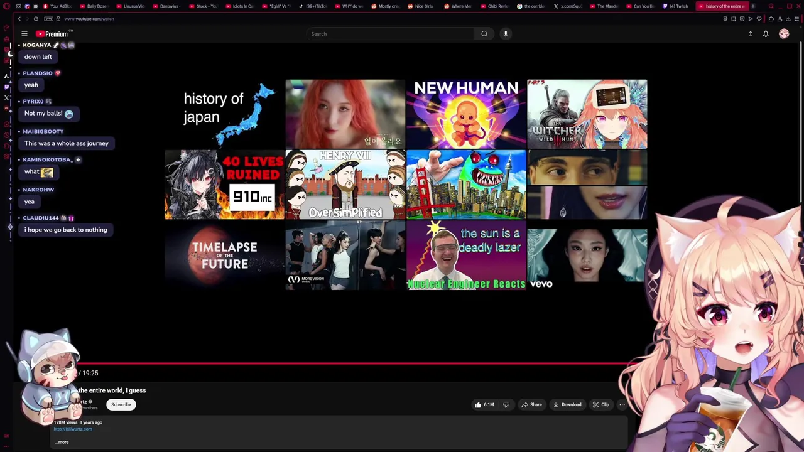Switch to the x.com tab

pos(569,6)
